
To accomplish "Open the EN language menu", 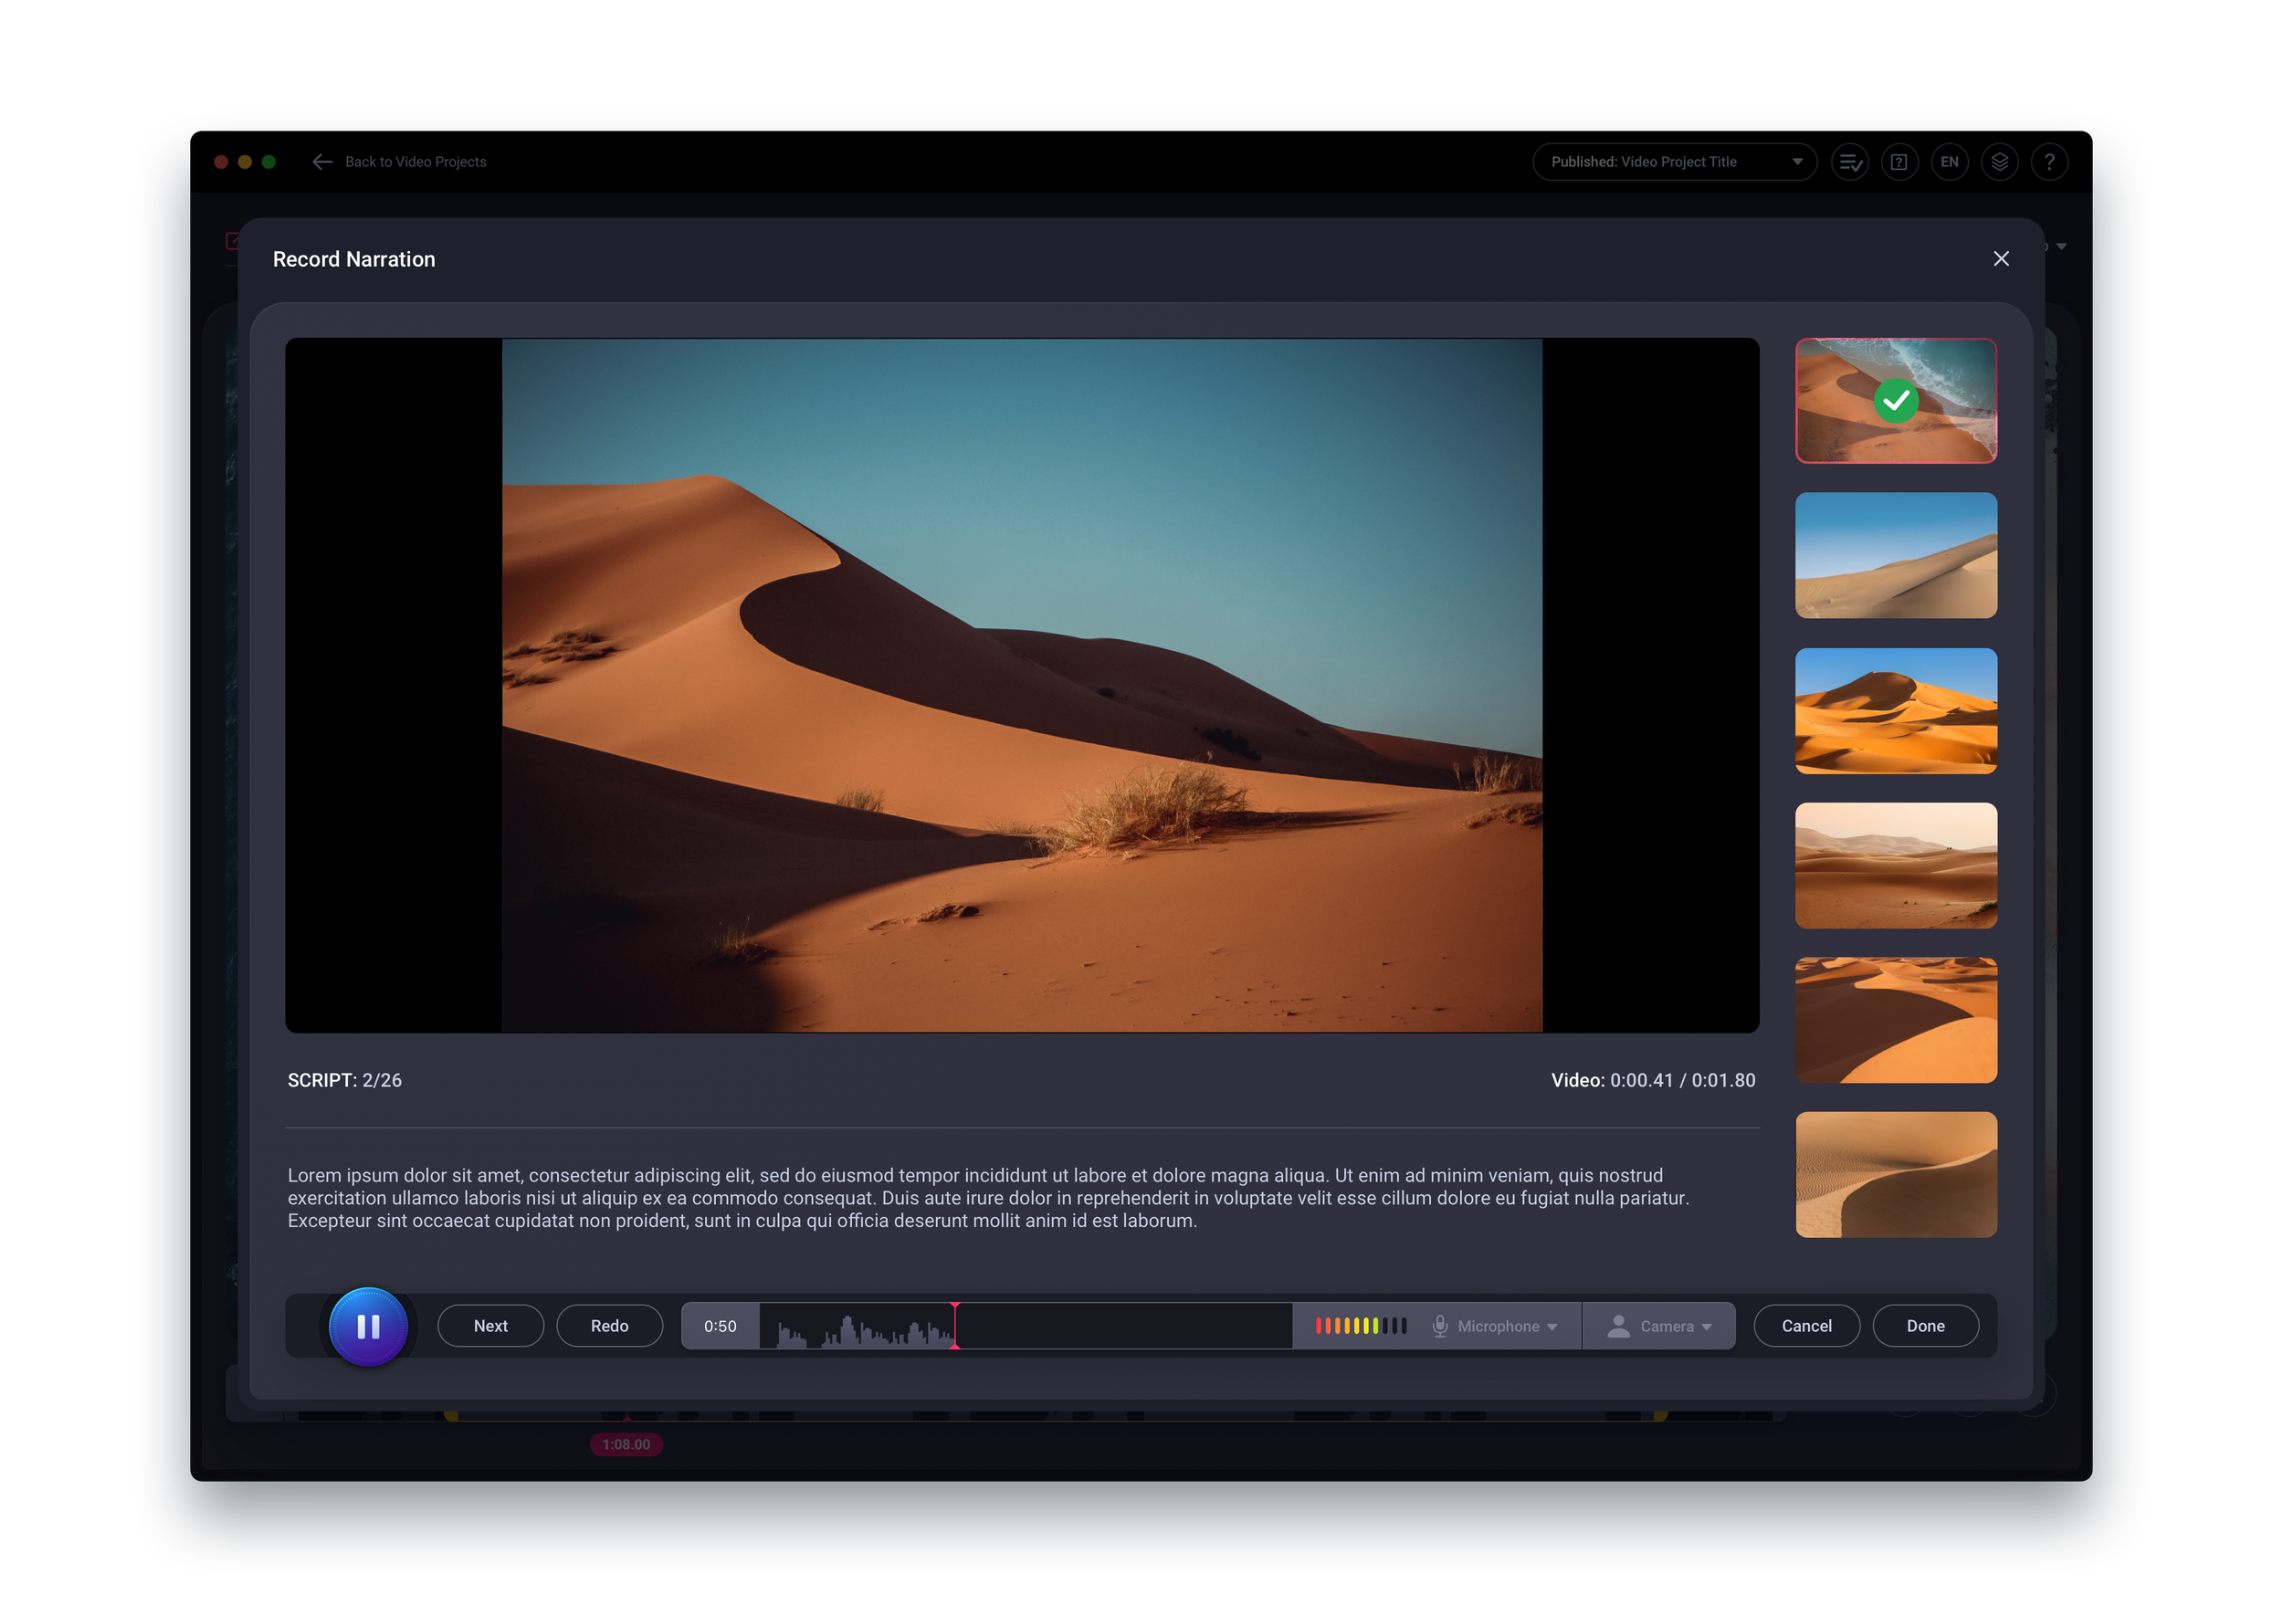I will [1950, 162].
